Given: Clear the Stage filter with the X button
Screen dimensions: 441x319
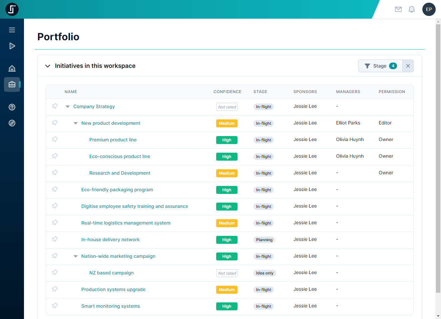Looking at the screenshot, I should 408,66.
